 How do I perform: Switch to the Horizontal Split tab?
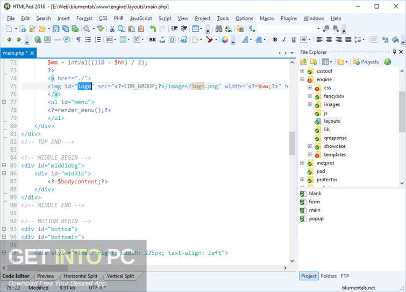point(80,276)
